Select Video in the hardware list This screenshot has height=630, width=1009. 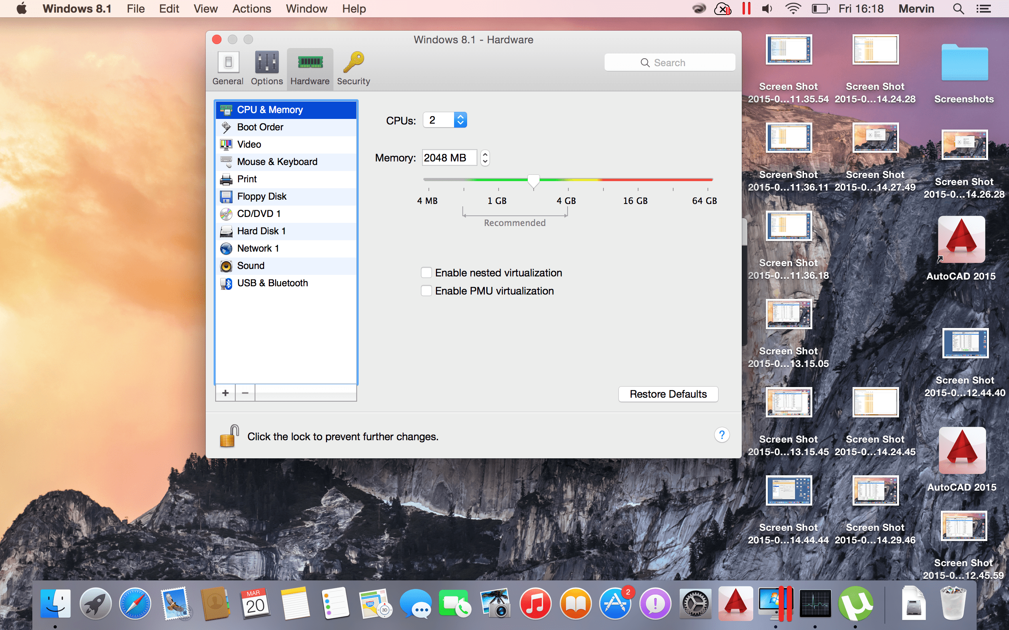pyautogui.click(x=286, y=144)
